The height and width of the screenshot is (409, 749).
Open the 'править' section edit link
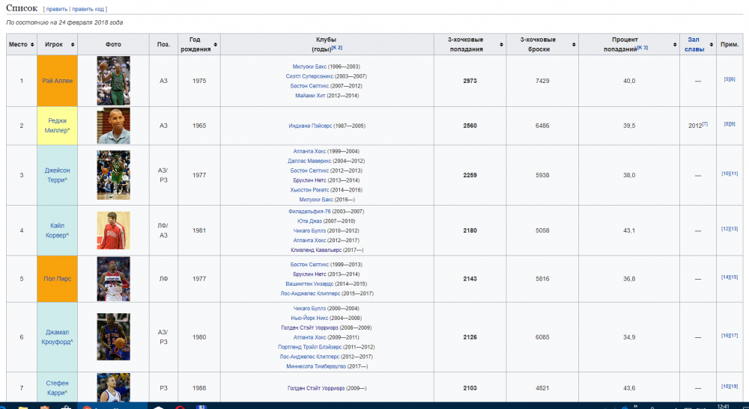tap(56, 9)
